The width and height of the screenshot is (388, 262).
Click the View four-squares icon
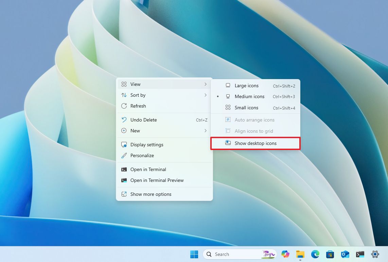tap(124, 84)
